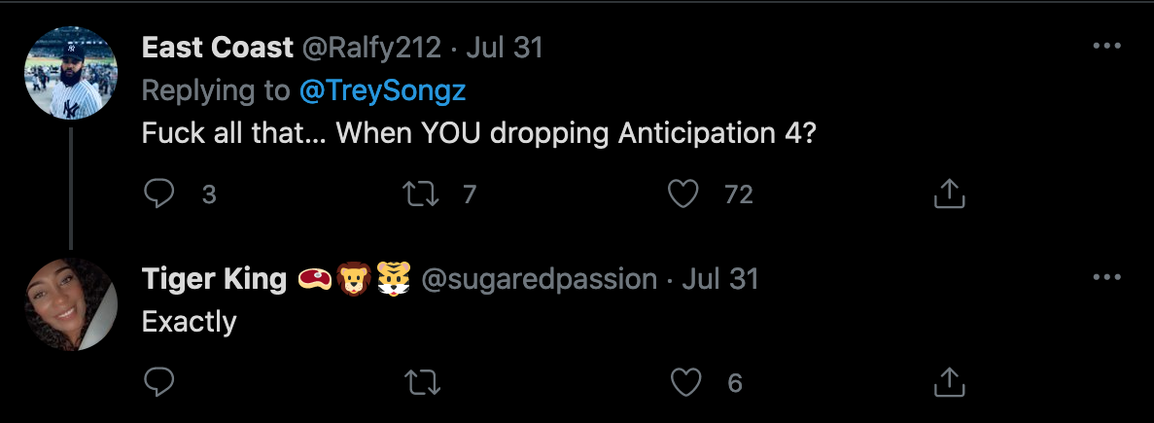
Task: Share Tiger King's "Exactly" tweet
Action: pyautogui.click(x=949, y=383)
